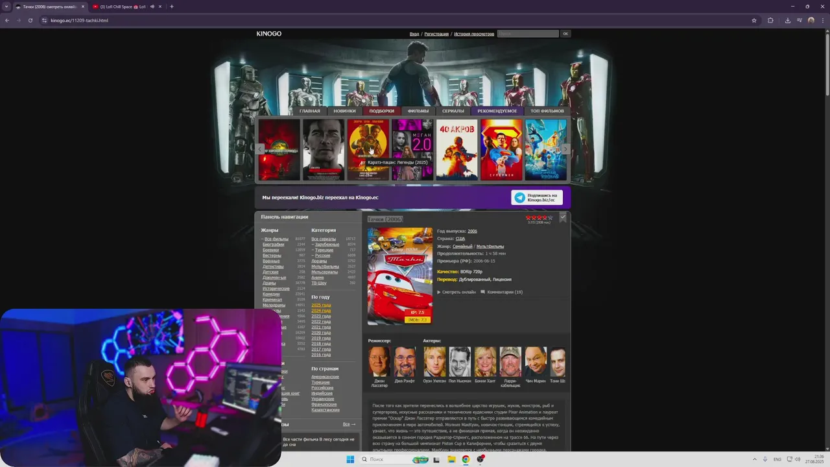Click the Task View icon in the taskbar
Image resolution: width=830 pixels, height=467 pixels.
(x=436, y=459)
